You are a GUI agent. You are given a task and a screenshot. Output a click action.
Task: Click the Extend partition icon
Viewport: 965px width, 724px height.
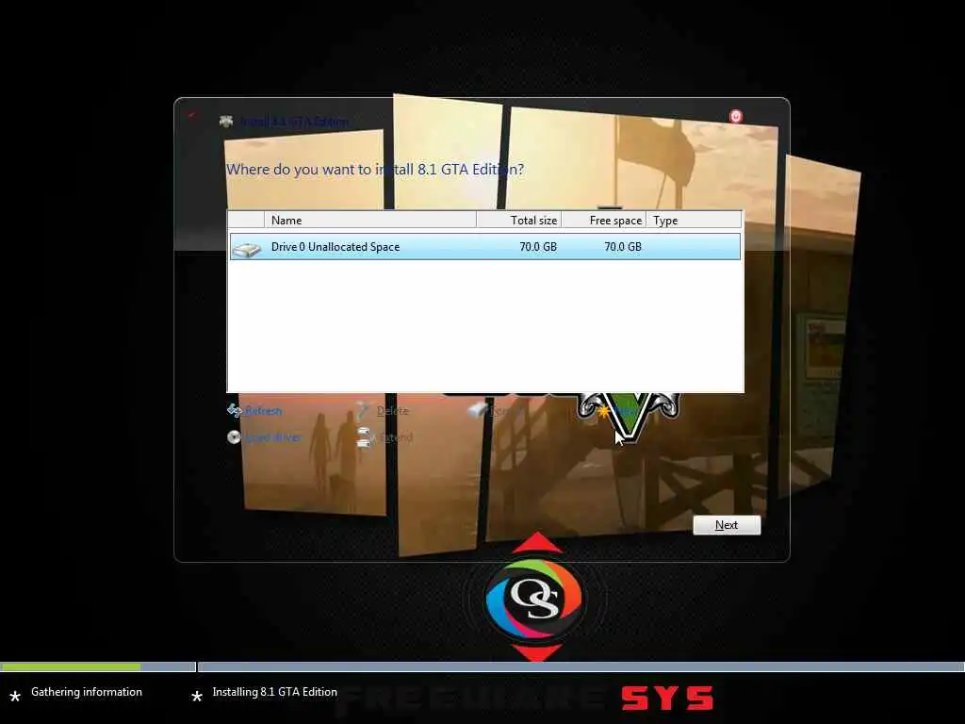point(365,437)
